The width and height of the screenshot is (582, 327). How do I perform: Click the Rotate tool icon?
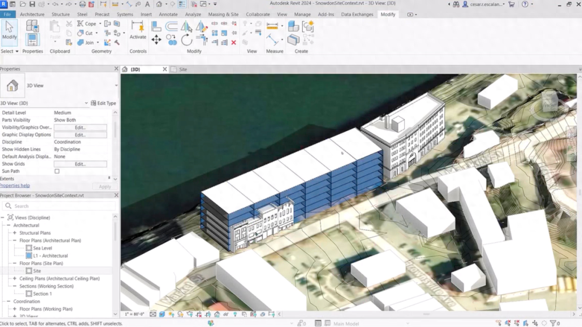(186, 40)
